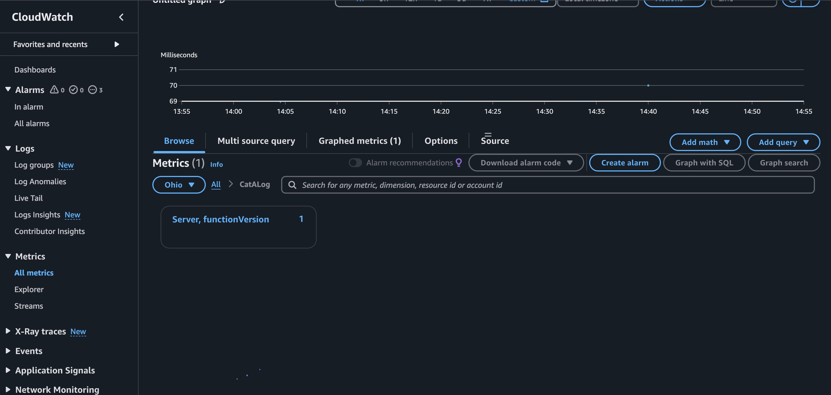This screenshot has height=395, width=831.
Task: Click the 14:40 data point on the graph
Action: click(x=648, y=85)
